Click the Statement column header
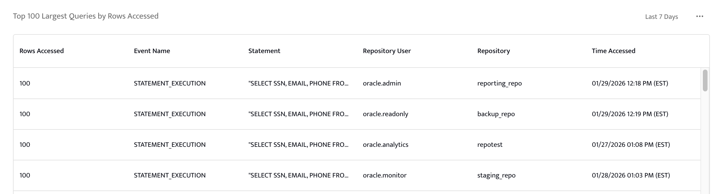The image size is (717, 194). (264, 51)
